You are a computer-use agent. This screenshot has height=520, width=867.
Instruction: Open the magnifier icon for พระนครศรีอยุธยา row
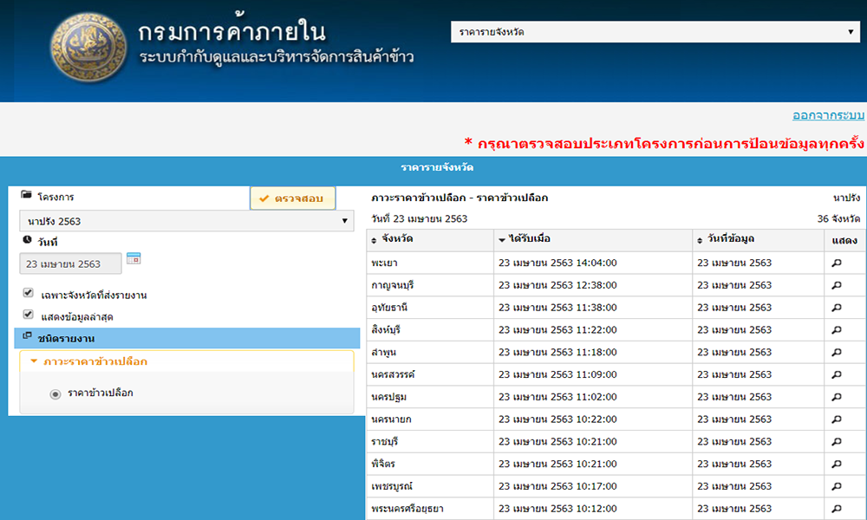(837, 509)
